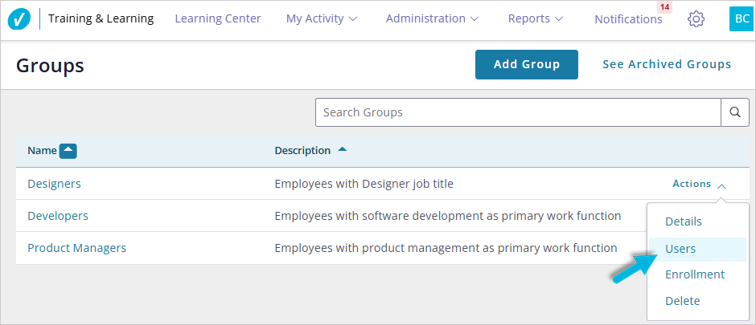Expand the Administration menu
756x325 pixels.
tap(432, 18)
